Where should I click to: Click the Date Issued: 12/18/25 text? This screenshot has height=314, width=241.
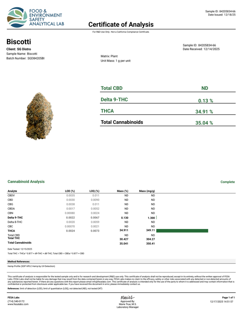pos(222,15)
